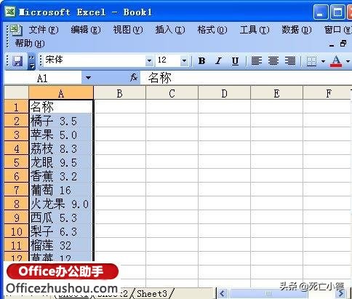The height and width of the screenshot is (299, 352).
Task: Click cell containing 苹果 5.0
Action: (x=61, y=135)
